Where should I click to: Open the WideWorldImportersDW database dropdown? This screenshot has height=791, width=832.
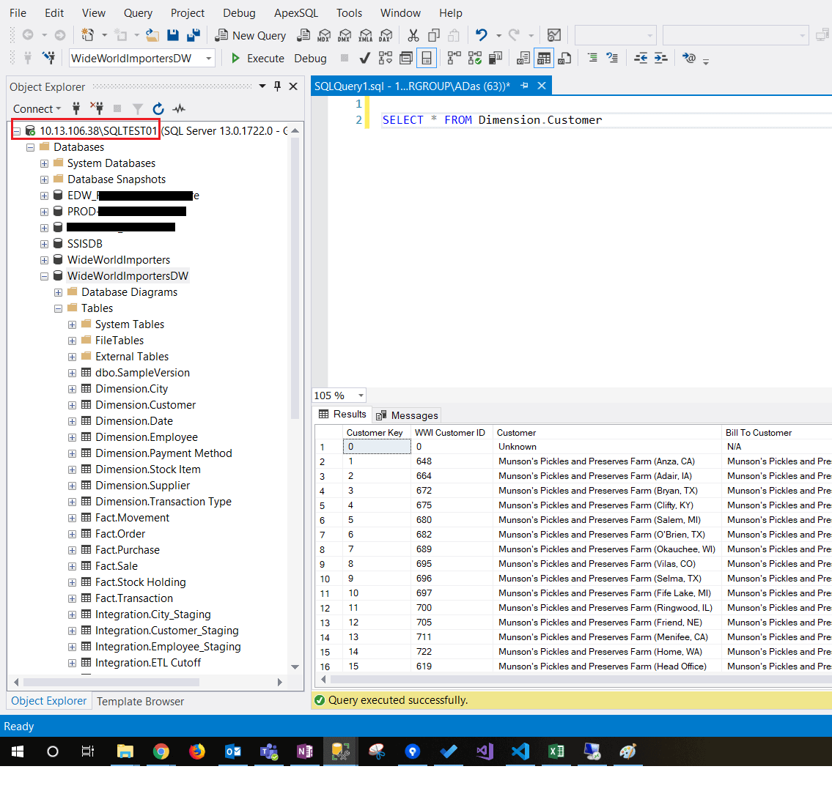point(209,59)
